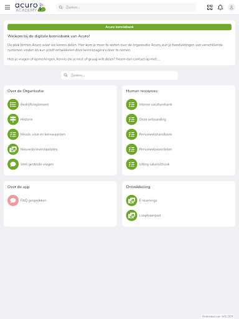Screen dimensions: 239x319
Task: Click the Loopbaanpad icon
Action: [131, 215]
